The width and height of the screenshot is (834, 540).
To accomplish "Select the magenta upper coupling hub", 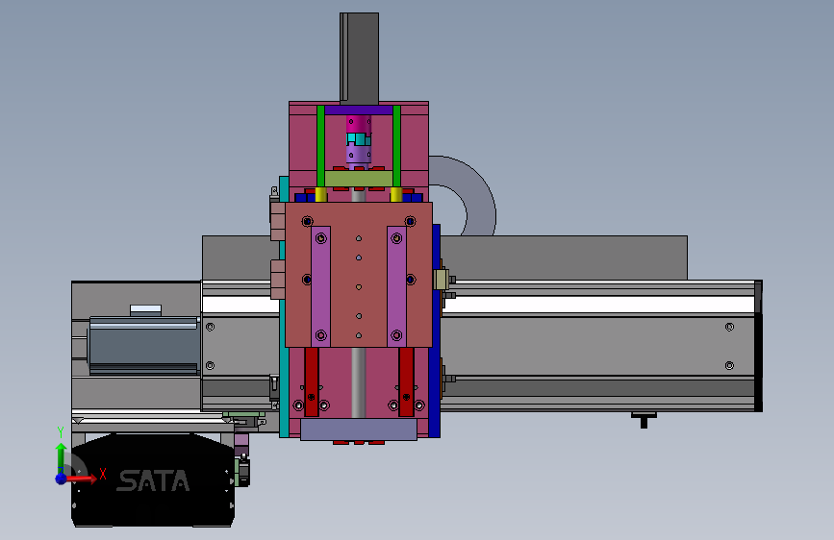I will [x=359, y=124].
